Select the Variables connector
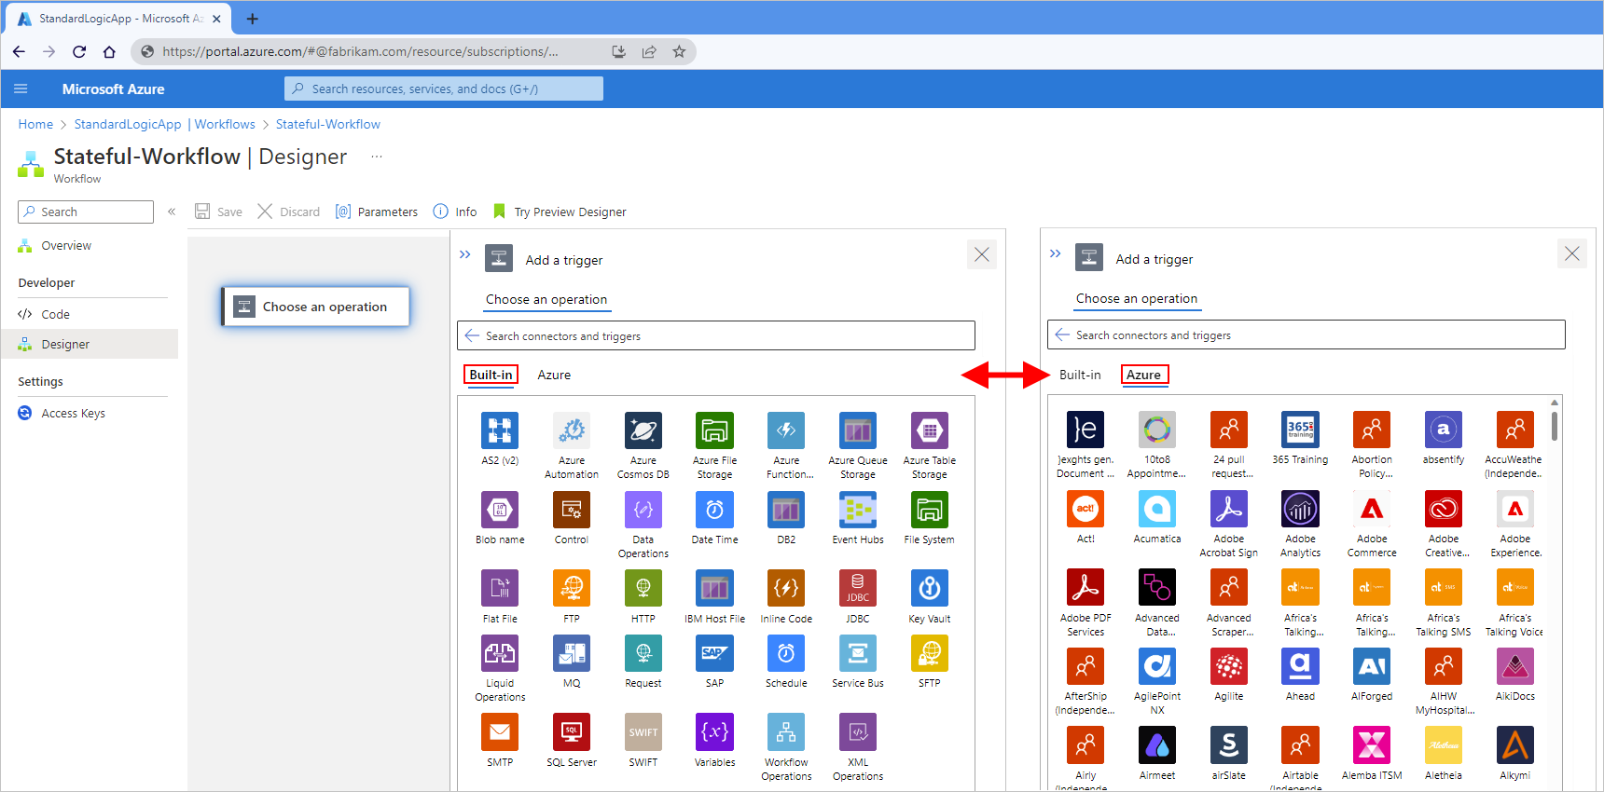Viewport: 1604px width, 792px height. click(714, 732)
